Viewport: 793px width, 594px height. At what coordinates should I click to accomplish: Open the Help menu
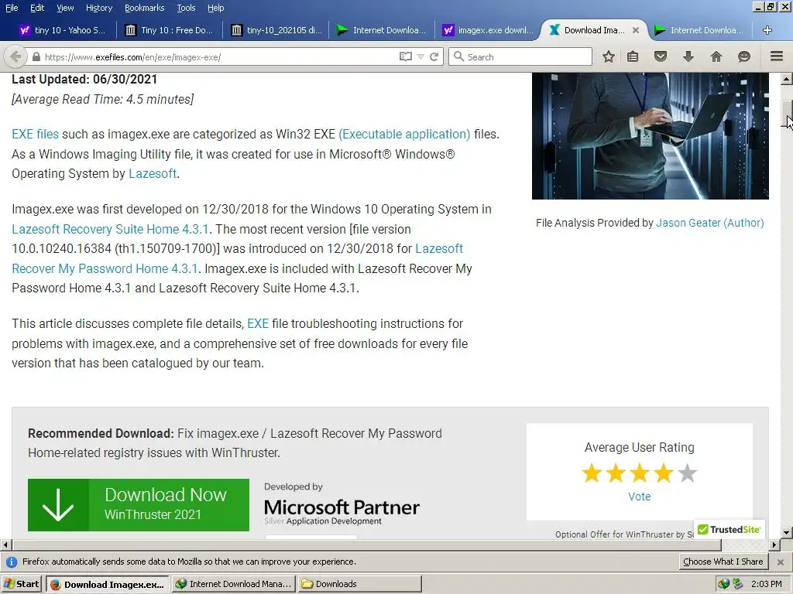coord(215,8)
